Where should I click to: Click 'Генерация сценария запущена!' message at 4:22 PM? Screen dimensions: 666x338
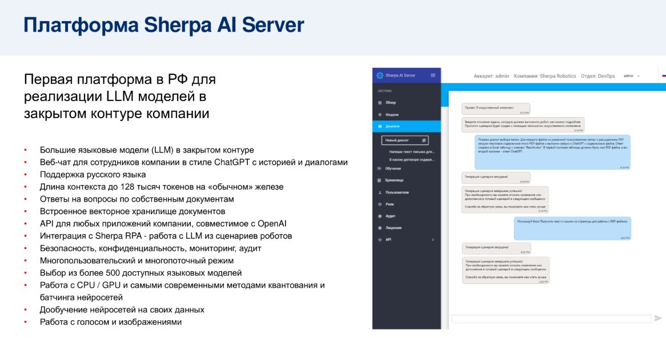tap(496, 248)
